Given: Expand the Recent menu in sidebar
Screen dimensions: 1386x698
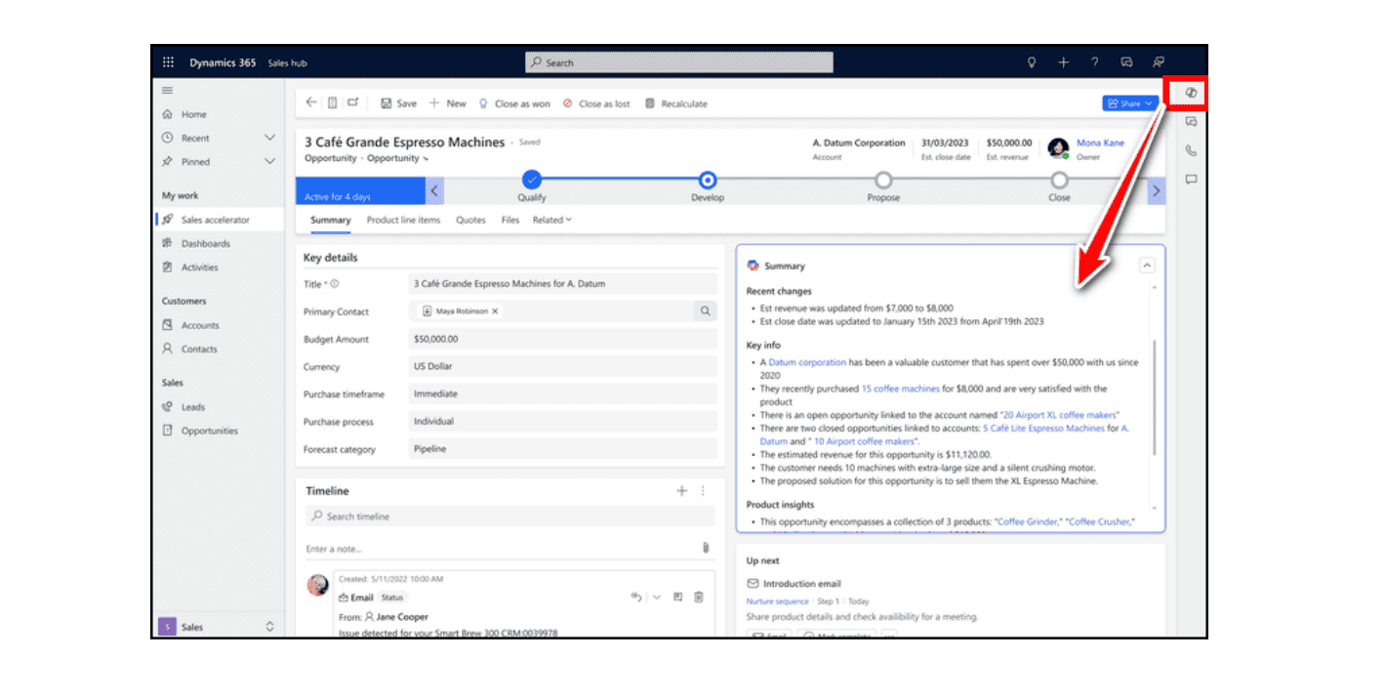Looking at the screenshot, I should pyautogui.click(x=269, y=138).
